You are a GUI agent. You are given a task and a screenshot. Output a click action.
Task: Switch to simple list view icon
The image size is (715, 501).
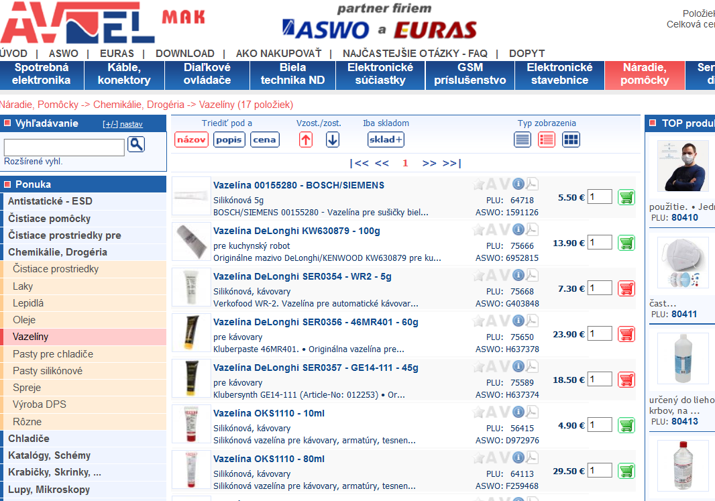(522, 140)
